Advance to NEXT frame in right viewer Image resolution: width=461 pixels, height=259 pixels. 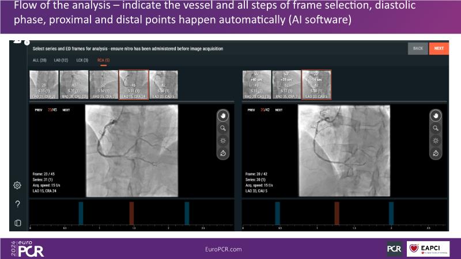(x=277, y=109)
